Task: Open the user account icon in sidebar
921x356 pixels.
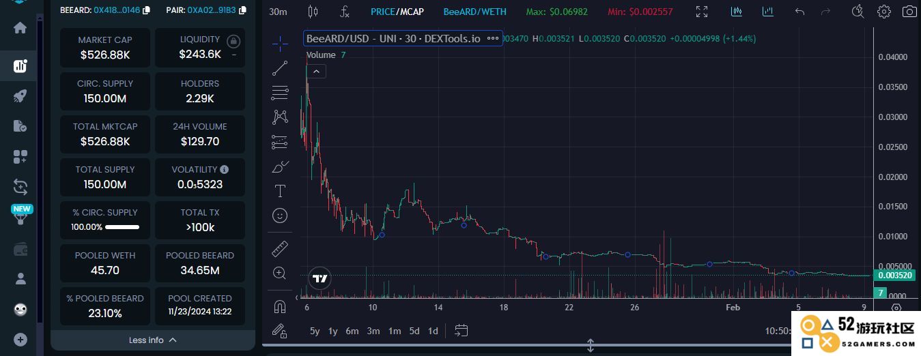Action: [20, 278]
